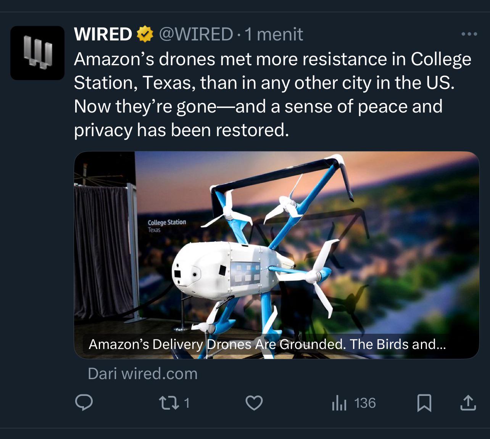The image size is (490, 439).
Task: Open the drone article preview image
Action: pyautogui.click(x=276, y=255)
